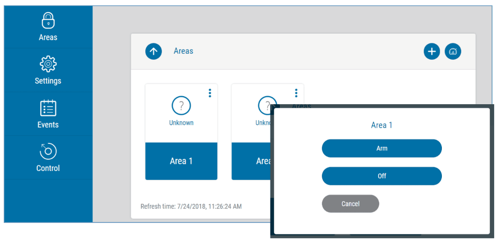Open Settings via the gear icon
Image resolution: width=497 pixels, height=243 pixels.
coord(48,64)
